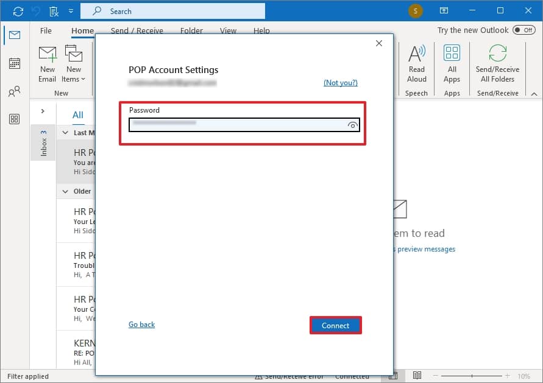Open the Mail view in the sidebar
543x383 pixels.
pyautogui.click(x=15, y=35)
